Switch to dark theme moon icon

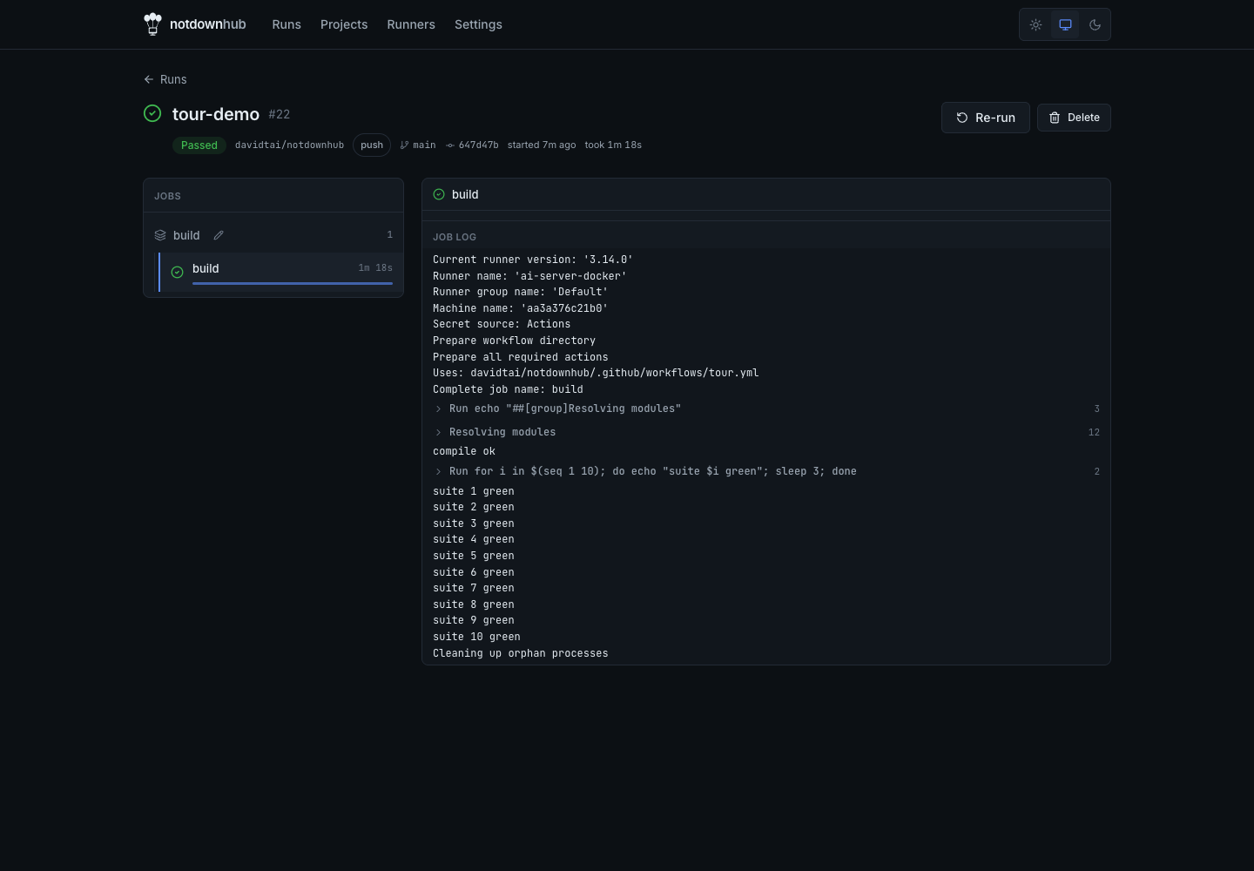(1095, 24)
